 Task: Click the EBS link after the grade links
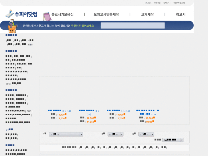(x=30, y=45)
